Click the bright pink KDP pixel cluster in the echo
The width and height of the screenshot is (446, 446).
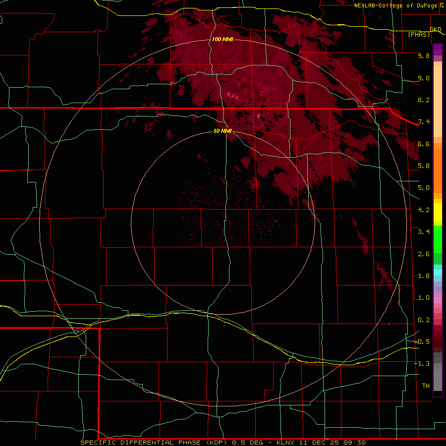click(233, 96)
